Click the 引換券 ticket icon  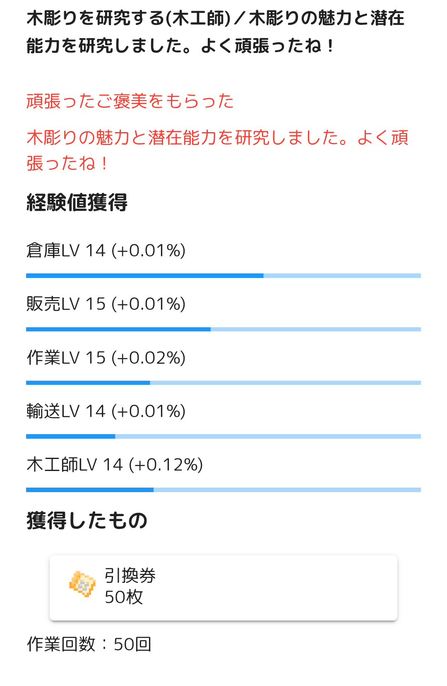(82, 584)
